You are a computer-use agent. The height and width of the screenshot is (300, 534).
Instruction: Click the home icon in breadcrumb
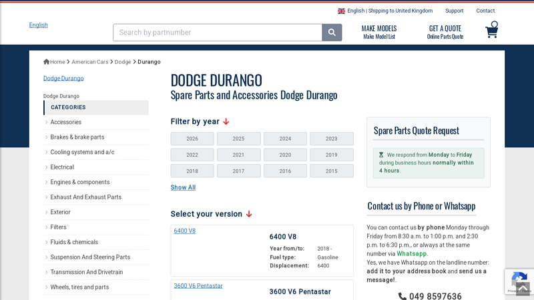(46, 61)
